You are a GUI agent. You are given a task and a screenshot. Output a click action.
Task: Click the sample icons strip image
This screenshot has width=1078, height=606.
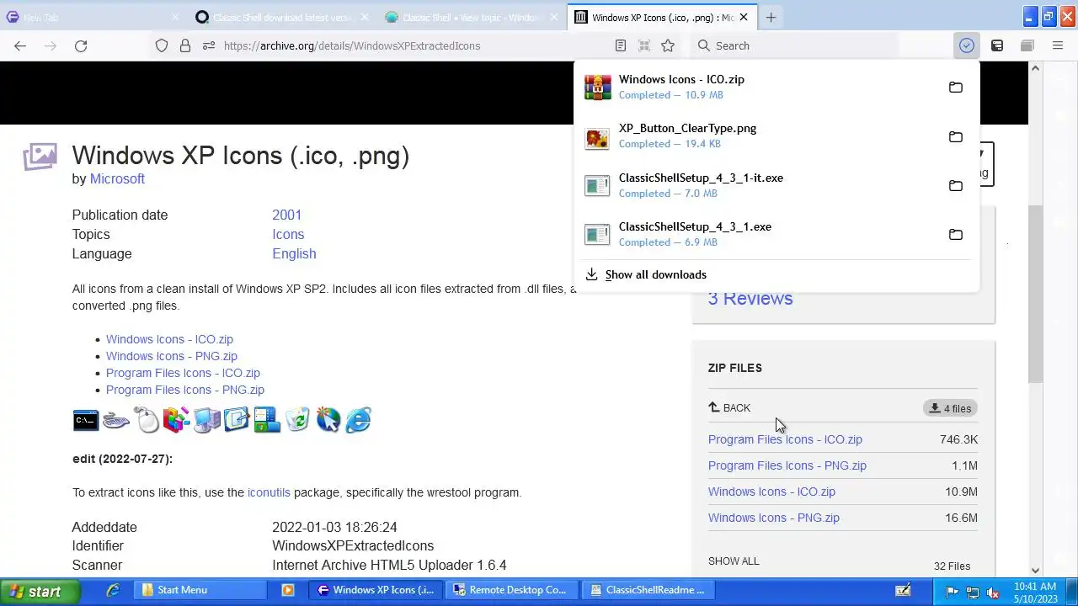(222, 419)
